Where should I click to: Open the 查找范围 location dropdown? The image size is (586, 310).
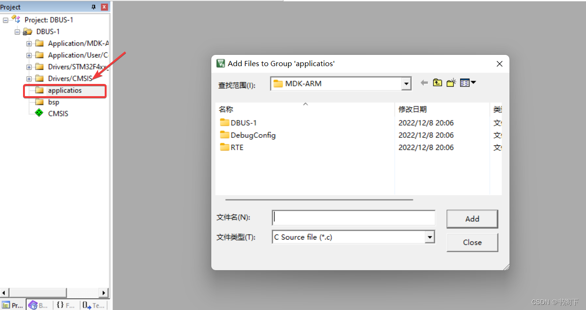(405, 83)
